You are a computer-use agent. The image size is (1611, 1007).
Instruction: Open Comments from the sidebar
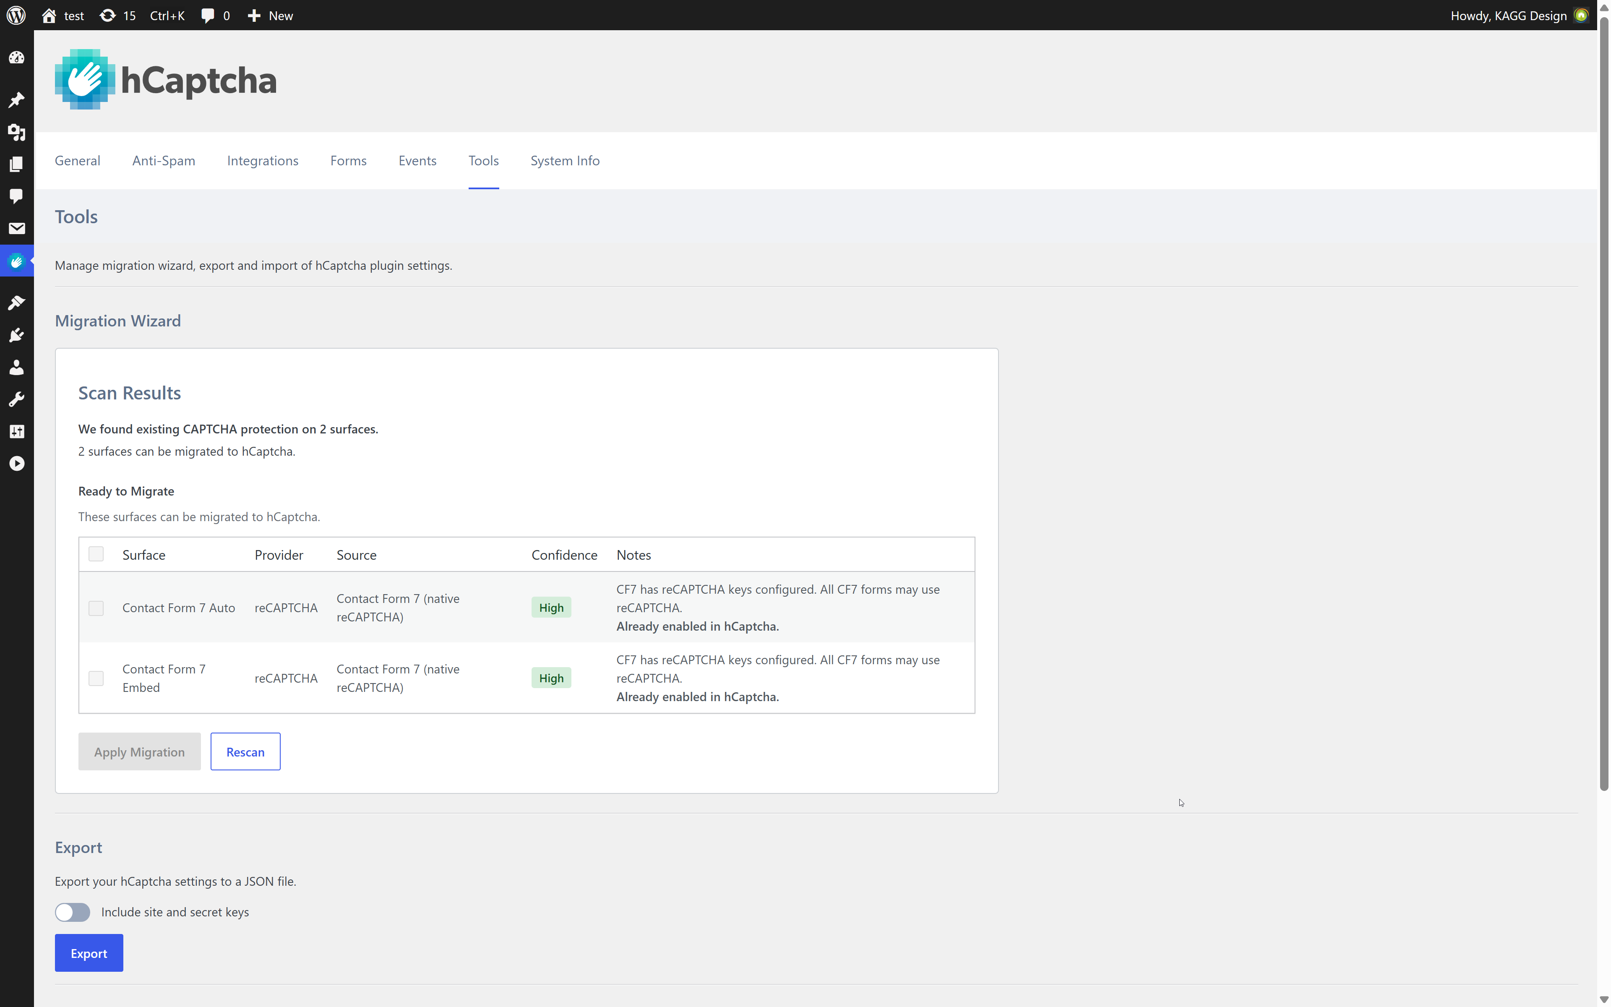pyautogui.click(x=17, y=196)
